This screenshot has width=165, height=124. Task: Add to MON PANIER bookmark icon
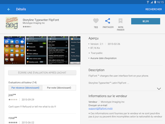[120, 21]
